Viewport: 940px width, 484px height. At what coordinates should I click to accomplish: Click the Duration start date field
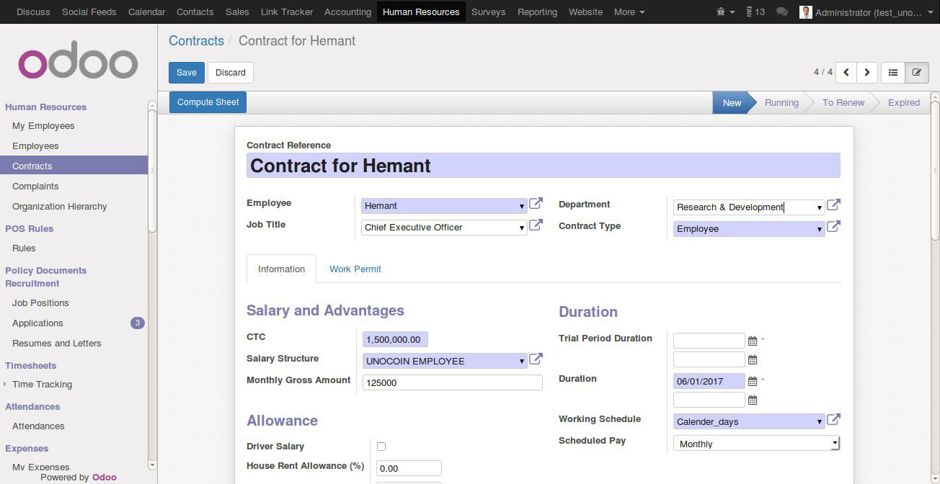point(709,381)
